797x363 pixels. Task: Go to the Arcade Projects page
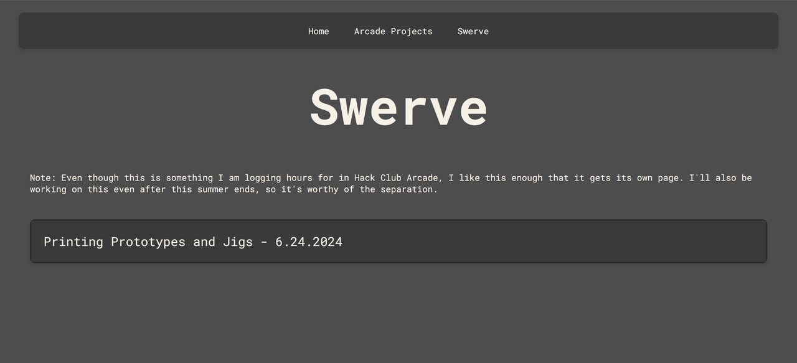tap(393, 31)
